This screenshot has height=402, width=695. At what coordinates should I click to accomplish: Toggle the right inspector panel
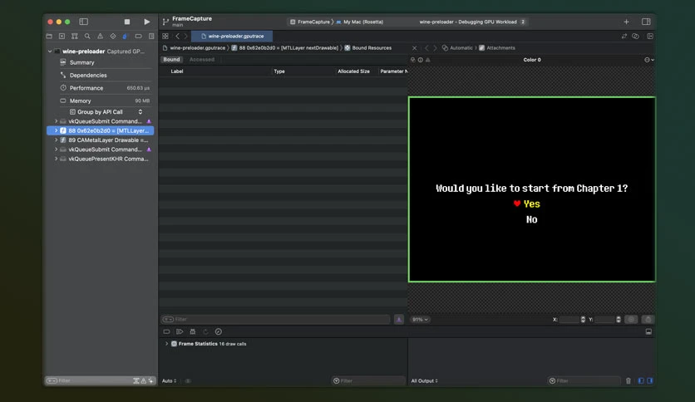tap(646, 22)
